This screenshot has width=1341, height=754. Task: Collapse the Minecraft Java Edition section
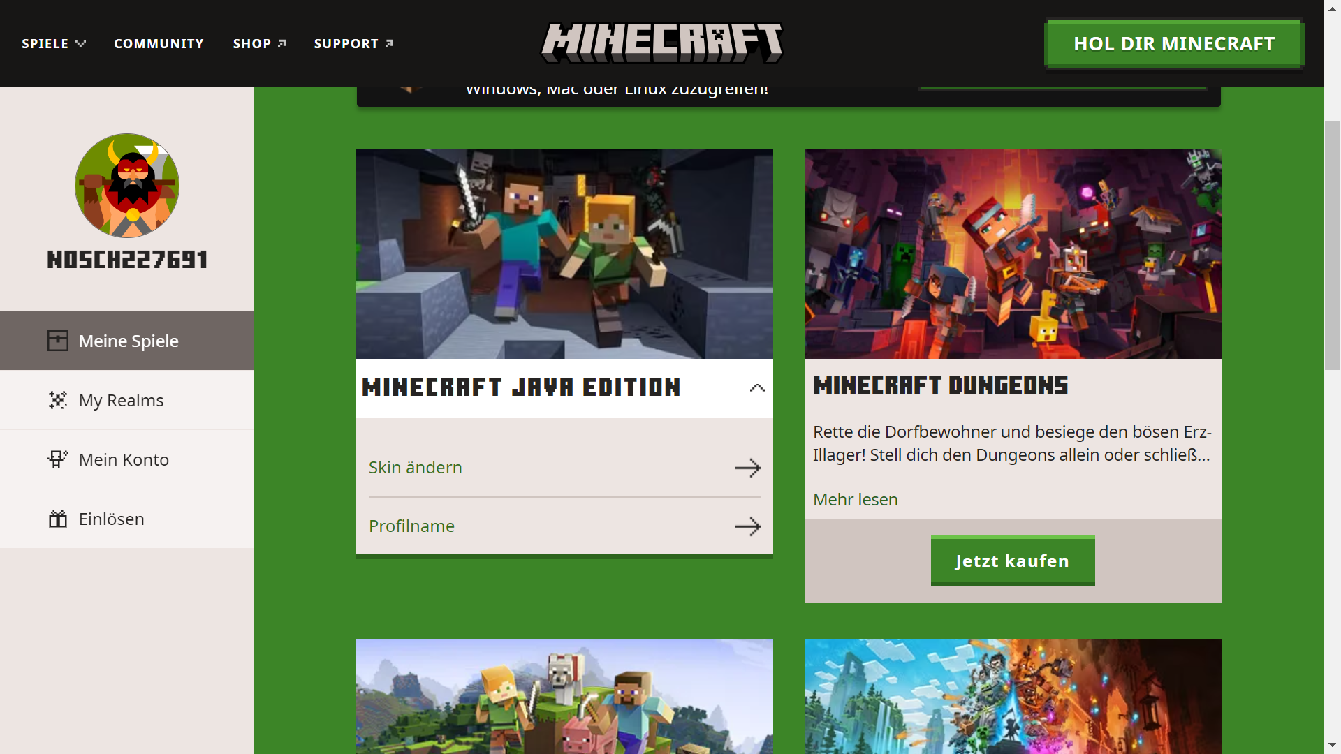click(757, 388)
